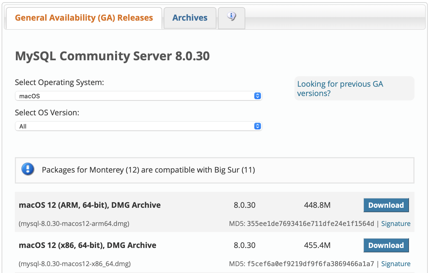Click the Select OS Version label
Screen dimensions: 431x273
point(47,113)
